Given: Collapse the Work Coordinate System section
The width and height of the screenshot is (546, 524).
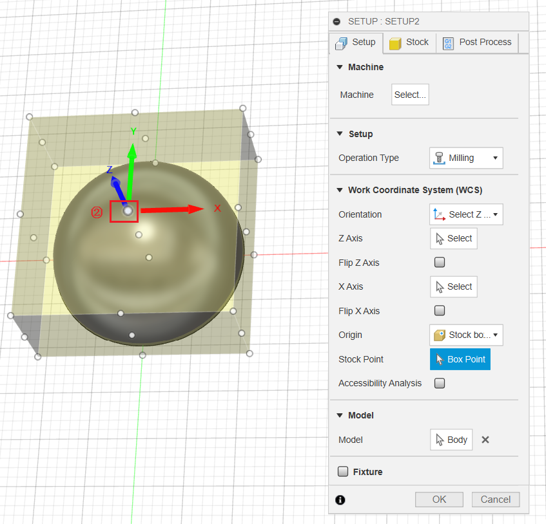Looking at the screenshot, I should (340, 189).
